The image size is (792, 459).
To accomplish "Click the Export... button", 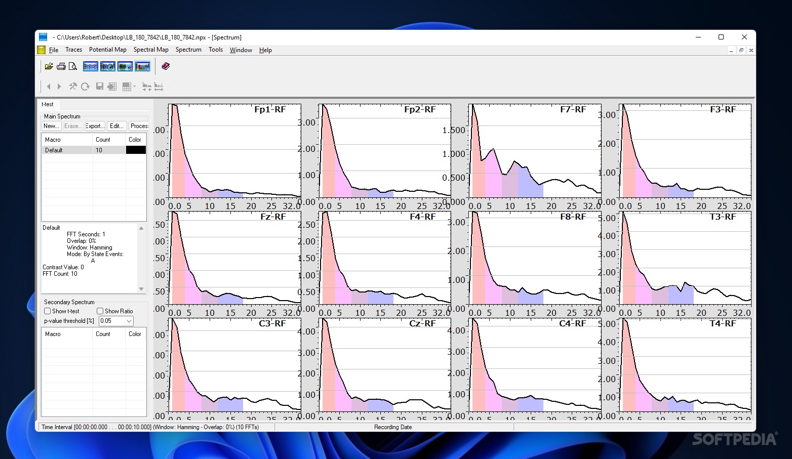I will click(95, 126).
